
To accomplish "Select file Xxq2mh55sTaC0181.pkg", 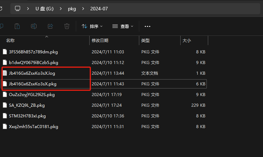I will pyautogui.click(x=33, y=126).
